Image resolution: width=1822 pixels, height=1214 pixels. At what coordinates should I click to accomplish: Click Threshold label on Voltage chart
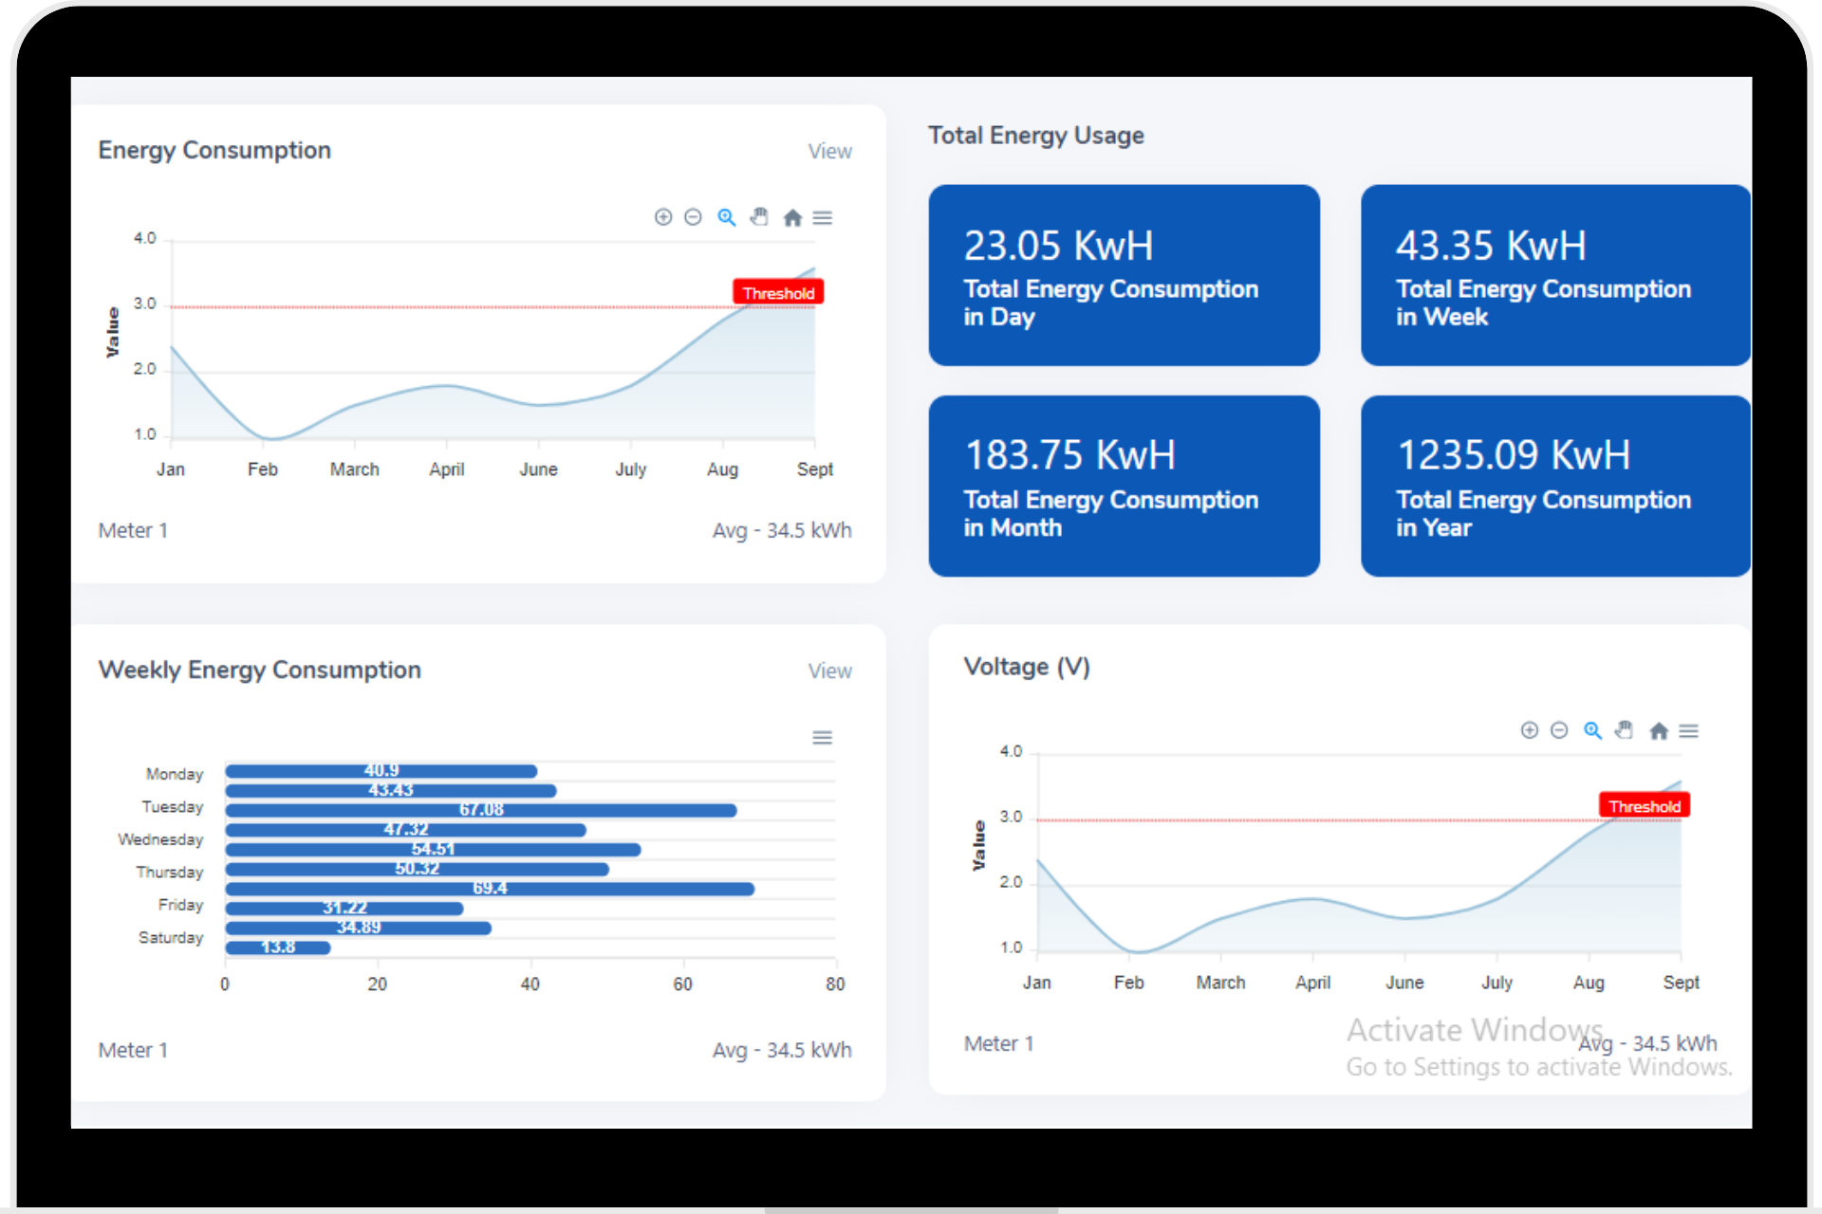click(x=1645, y=806)
